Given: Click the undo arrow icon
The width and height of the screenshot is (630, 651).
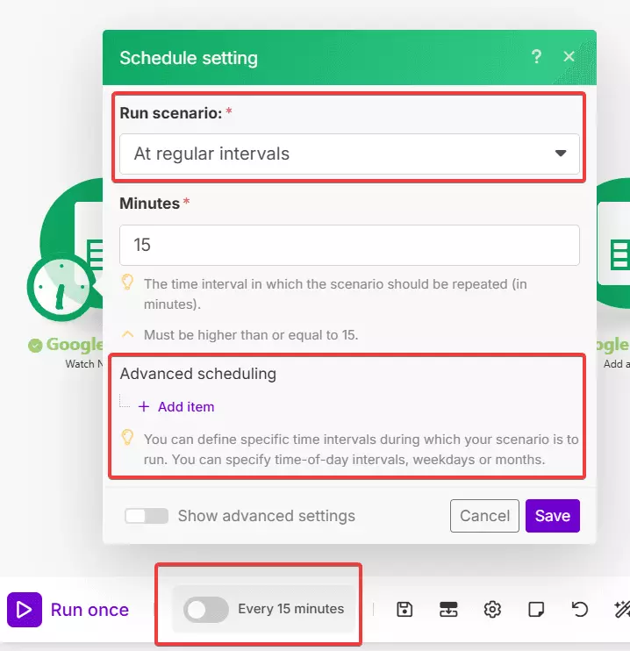Looking at the screenshot, I should coord(580,610).
